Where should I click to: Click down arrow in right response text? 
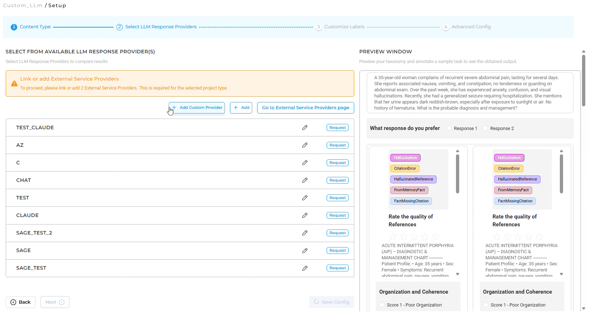point(561,274)
